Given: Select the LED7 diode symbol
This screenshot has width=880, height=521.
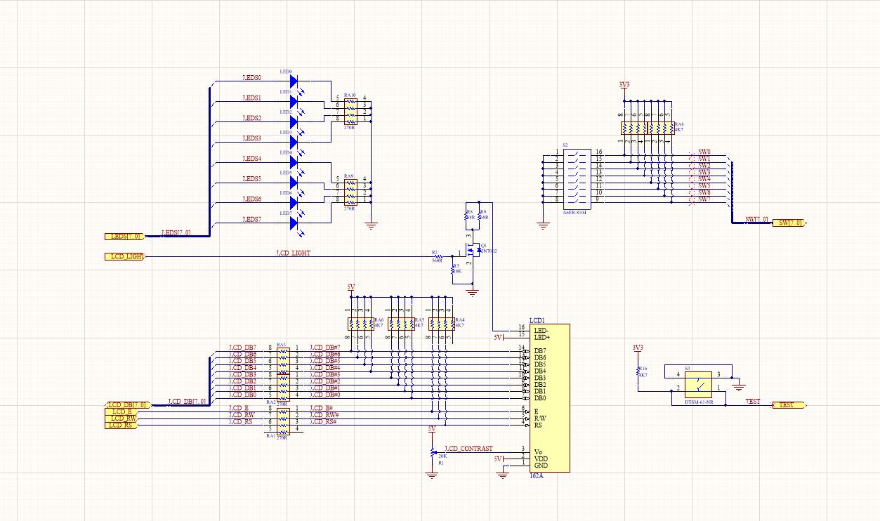Looking at the screenshot, I should 294,223.
